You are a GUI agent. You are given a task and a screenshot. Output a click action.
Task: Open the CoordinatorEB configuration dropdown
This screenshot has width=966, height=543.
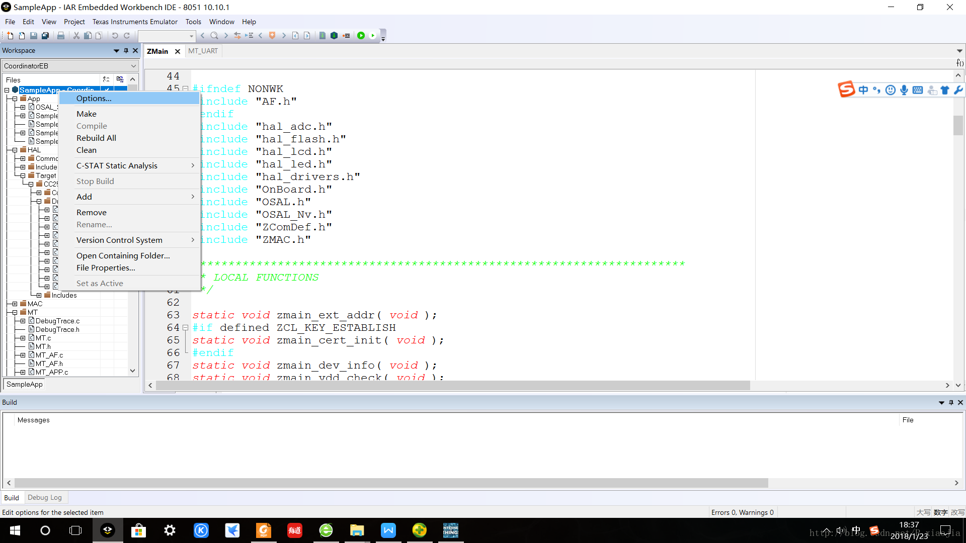[133, 66]
